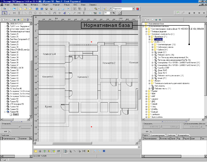The height and width of the screenshot is (162, 207).
Task: Click the printer icon in the toolbar
Action: pos(63,9)
